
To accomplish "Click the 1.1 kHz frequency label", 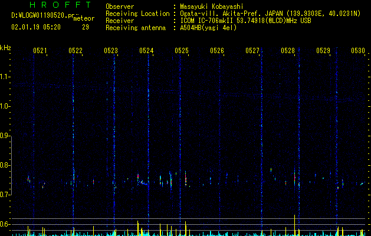I will tap(5, 77).
